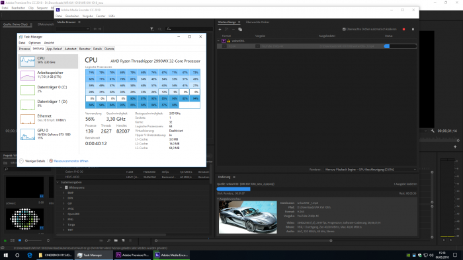Open the Media-Browser panel menu icon
Viewport: 463px width, 260px height.
[x=79, y=22]
